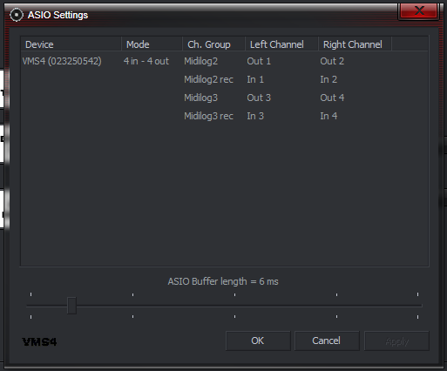Select the Right Channel column header
Viewport: 447px width, 371px height.
pos(356,44)
